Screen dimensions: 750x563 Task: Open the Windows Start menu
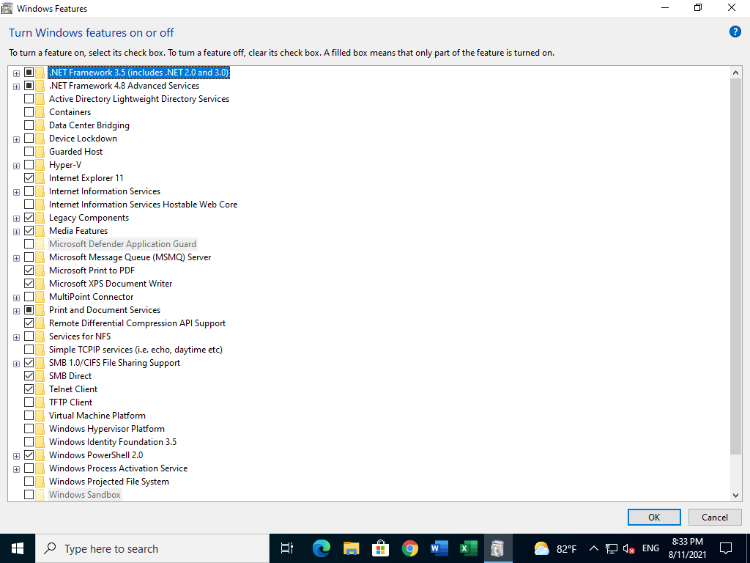pyautogui.click(x=18, y=548)
